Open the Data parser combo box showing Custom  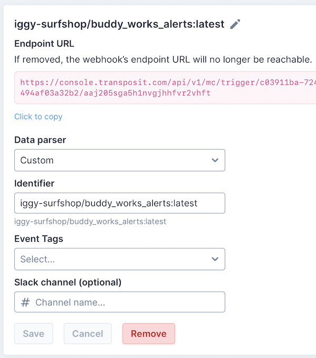click(120, 160)
